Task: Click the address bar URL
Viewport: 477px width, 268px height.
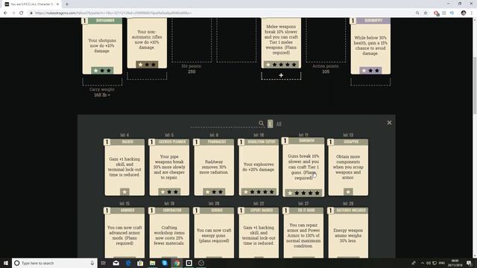Action: (x=113, y=13)
